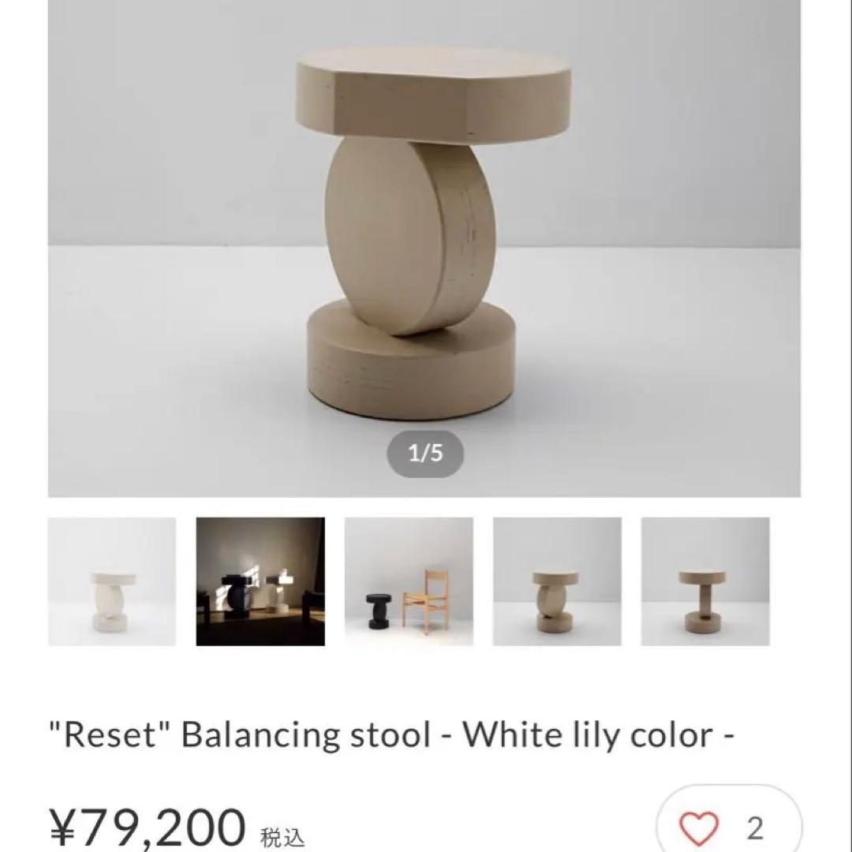852x852 pixels.
Task: Click "White lily color" text in title
Action: pos(588,735)
